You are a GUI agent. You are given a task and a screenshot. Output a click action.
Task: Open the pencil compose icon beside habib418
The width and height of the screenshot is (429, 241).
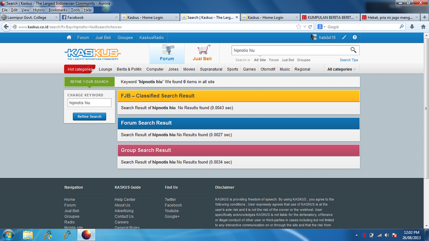pos(344,37)
